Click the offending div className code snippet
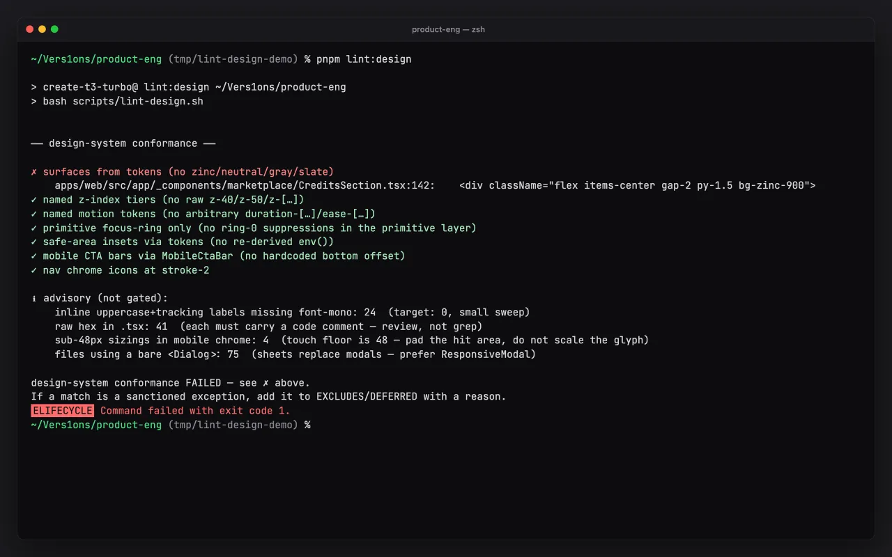The width and height of the screenshot is (892, 557). click(638, 185)
